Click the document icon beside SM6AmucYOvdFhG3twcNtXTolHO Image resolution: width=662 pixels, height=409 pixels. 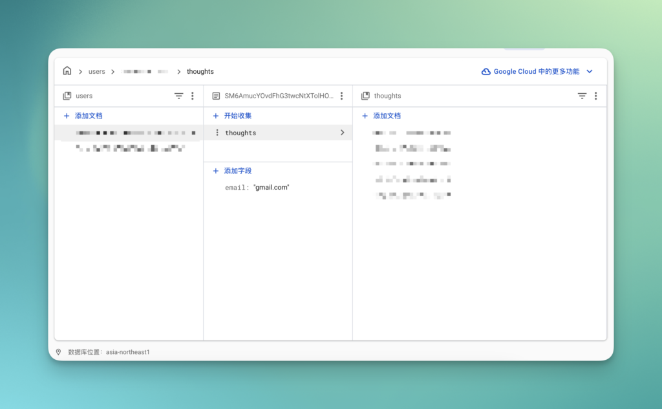coord(216,96)
